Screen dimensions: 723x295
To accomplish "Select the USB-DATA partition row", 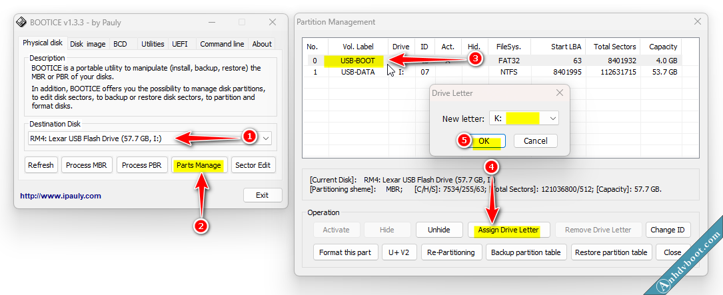I will (359, 71).
